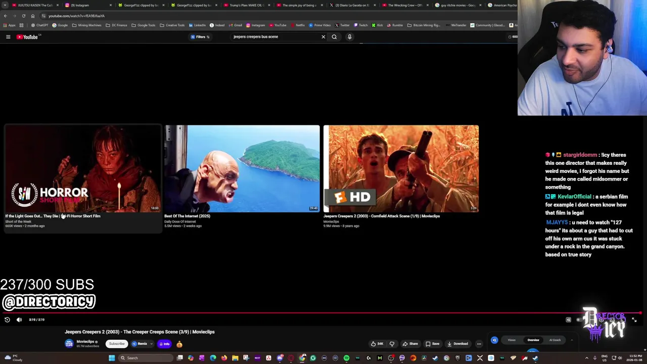This screenshot has width=647, height=364.
Task: Subscribe to the Movieclips channel
Action: [x=116, y=344]
